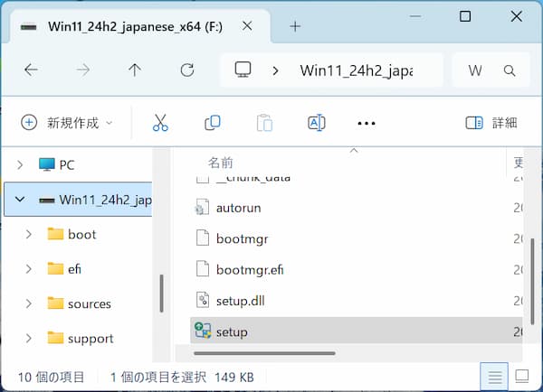Expand the boot folder chevron

(x=29, y=234)
